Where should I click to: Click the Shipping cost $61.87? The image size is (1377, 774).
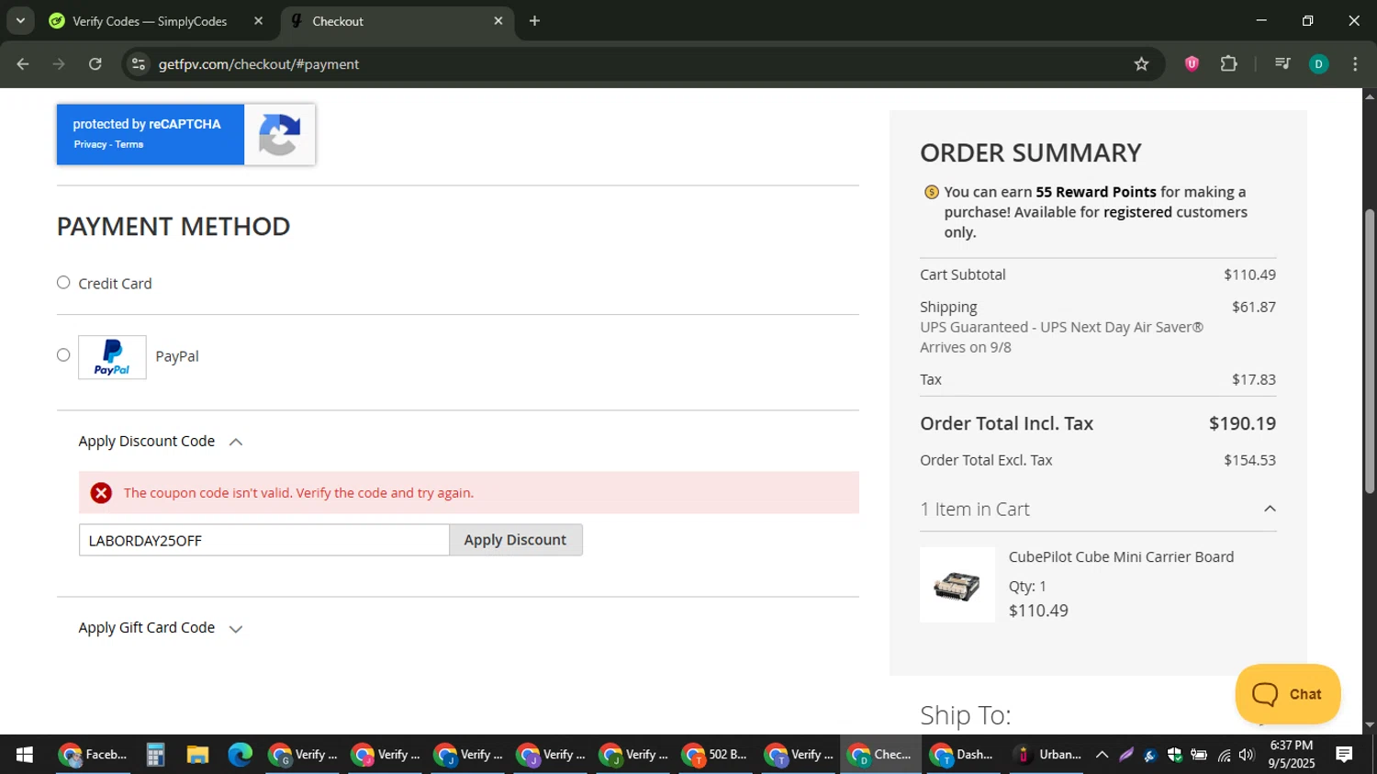[x=1254, y=307]
